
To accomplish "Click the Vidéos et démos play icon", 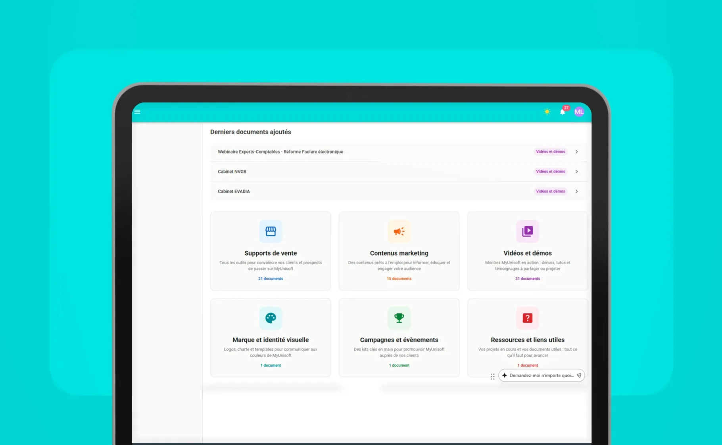I will [528, 231].
